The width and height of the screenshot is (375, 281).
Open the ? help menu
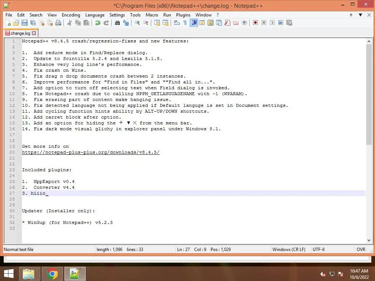click(x=218, y=15)
